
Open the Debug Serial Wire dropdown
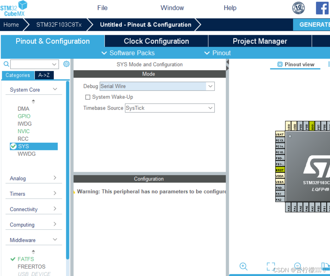click(x=157, y=86)
